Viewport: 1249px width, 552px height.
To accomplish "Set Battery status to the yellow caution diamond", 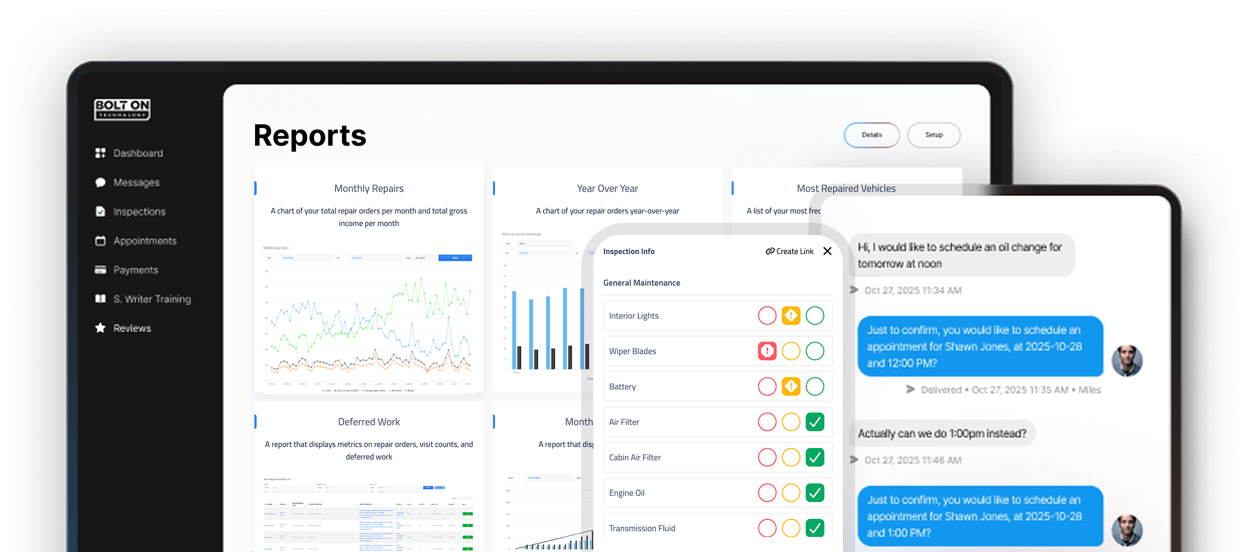I will [x=791, y=386].
